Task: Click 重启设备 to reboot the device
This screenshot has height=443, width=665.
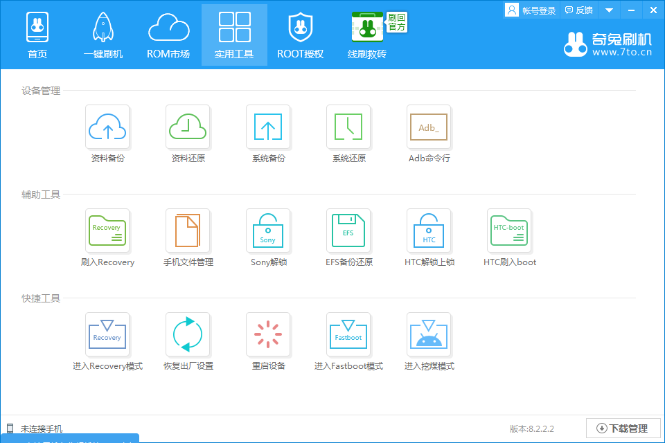Action: pyautogui.click(x=268, y=334)
